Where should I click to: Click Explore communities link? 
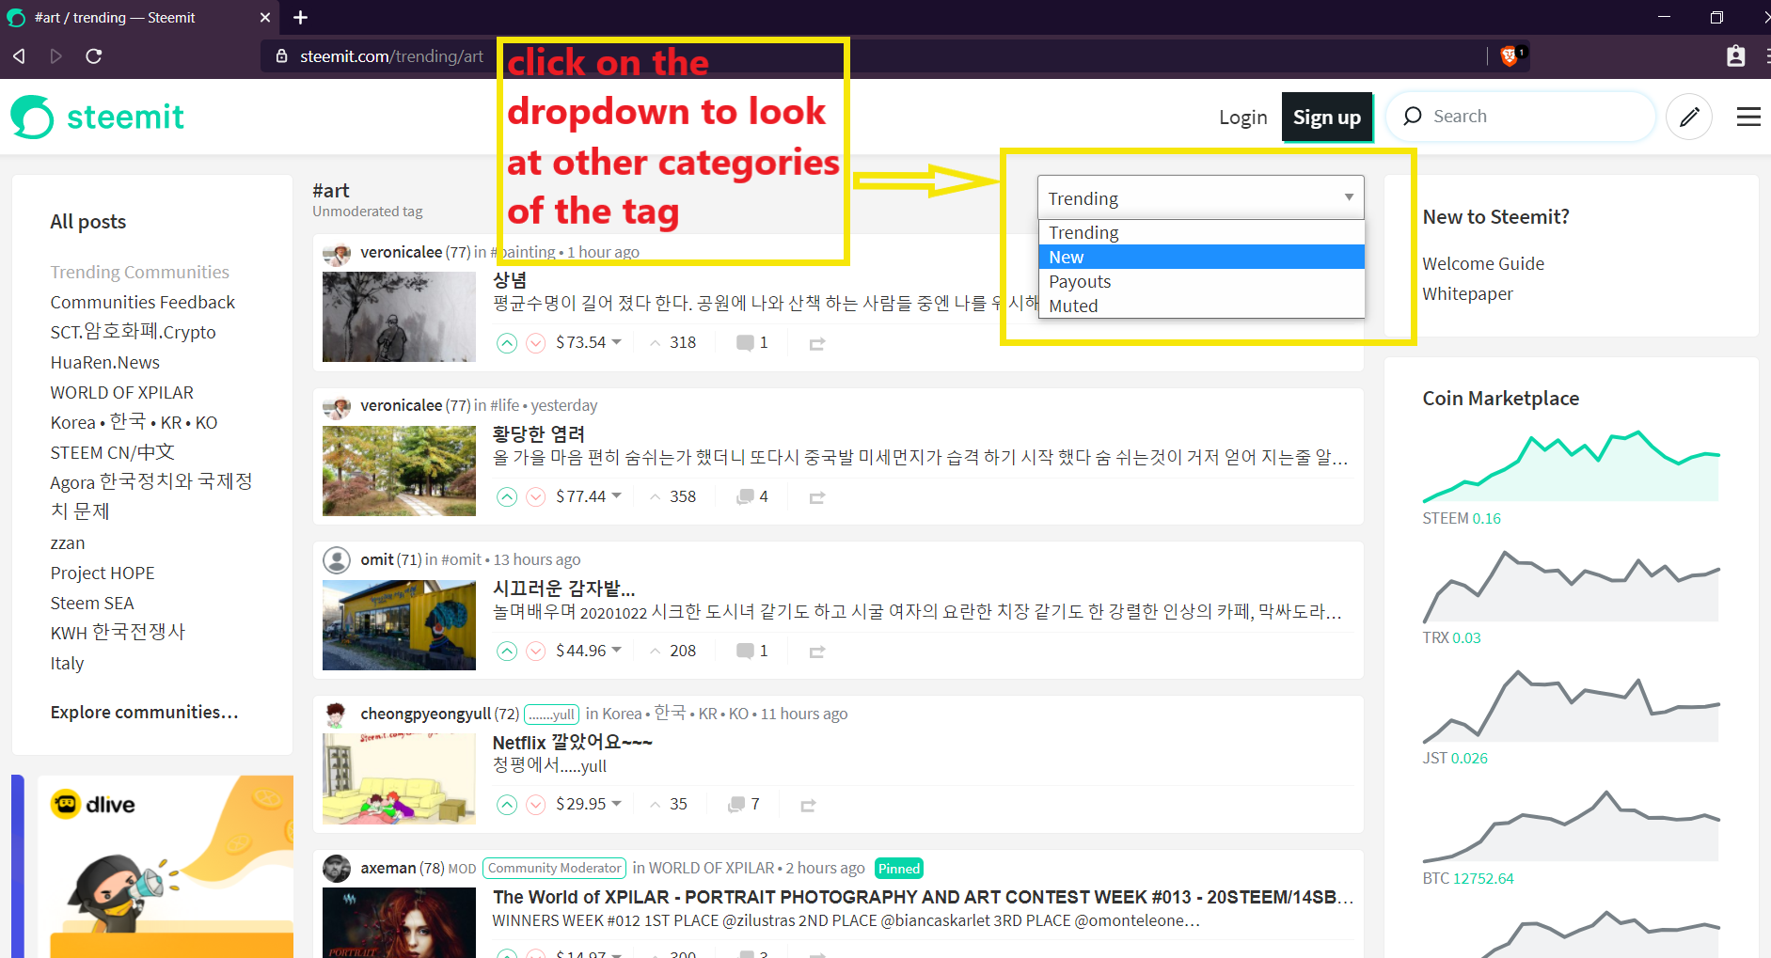[x=144, y=713]
